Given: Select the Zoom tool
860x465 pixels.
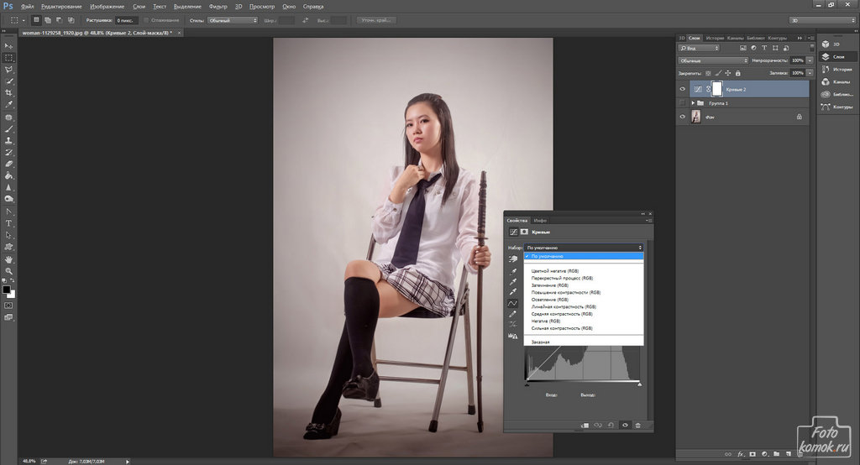Looking at the screenshot, I should click(8, 271).
